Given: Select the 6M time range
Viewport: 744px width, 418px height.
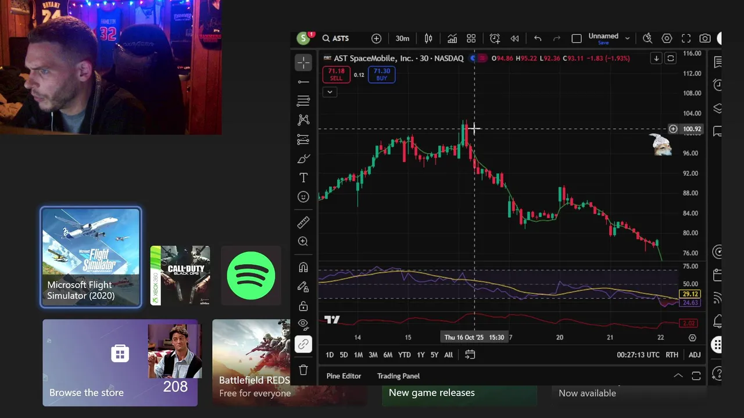Looking at the screenshot, I should coord(388,355).
